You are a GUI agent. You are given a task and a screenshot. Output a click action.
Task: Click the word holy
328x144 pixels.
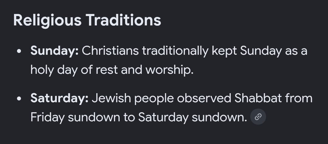click(x=42, y=70)
